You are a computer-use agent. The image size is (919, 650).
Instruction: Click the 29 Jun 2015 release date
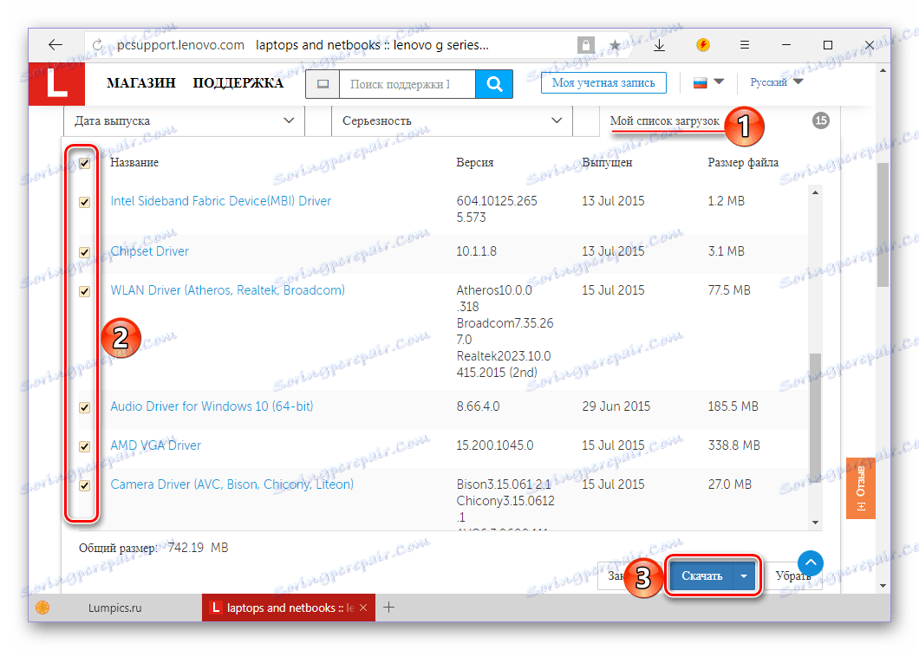click(x=616, y=406)
